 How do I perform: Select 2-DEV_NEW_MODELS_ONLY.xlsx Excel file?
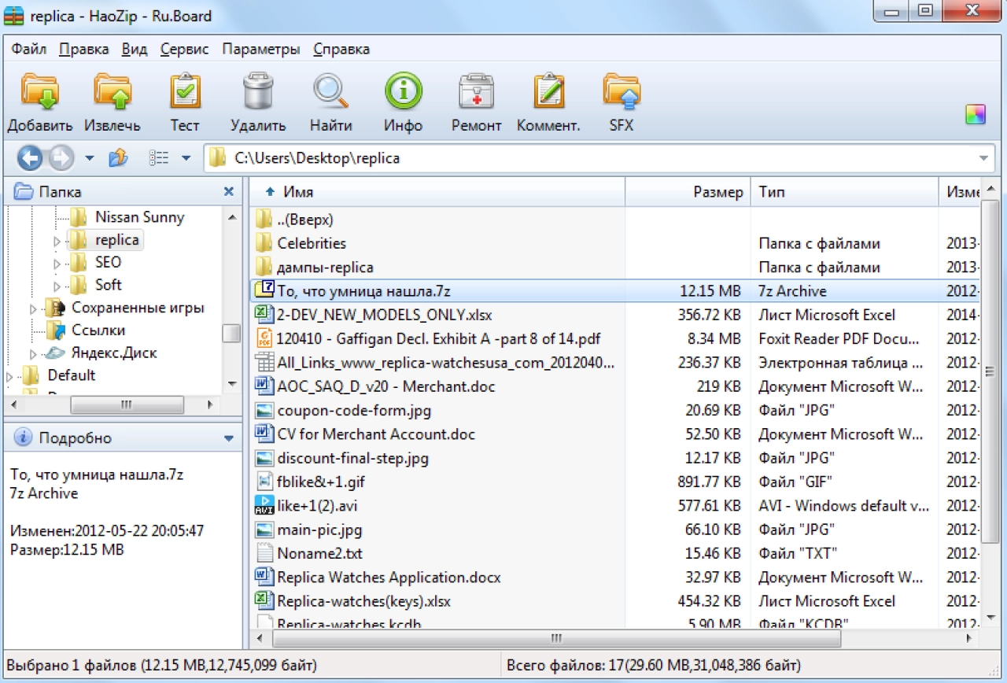coord(614,315)
